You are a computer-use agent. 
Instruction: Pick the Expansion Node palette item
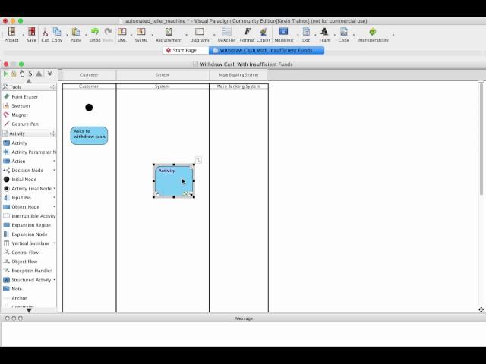pos(30,234)
